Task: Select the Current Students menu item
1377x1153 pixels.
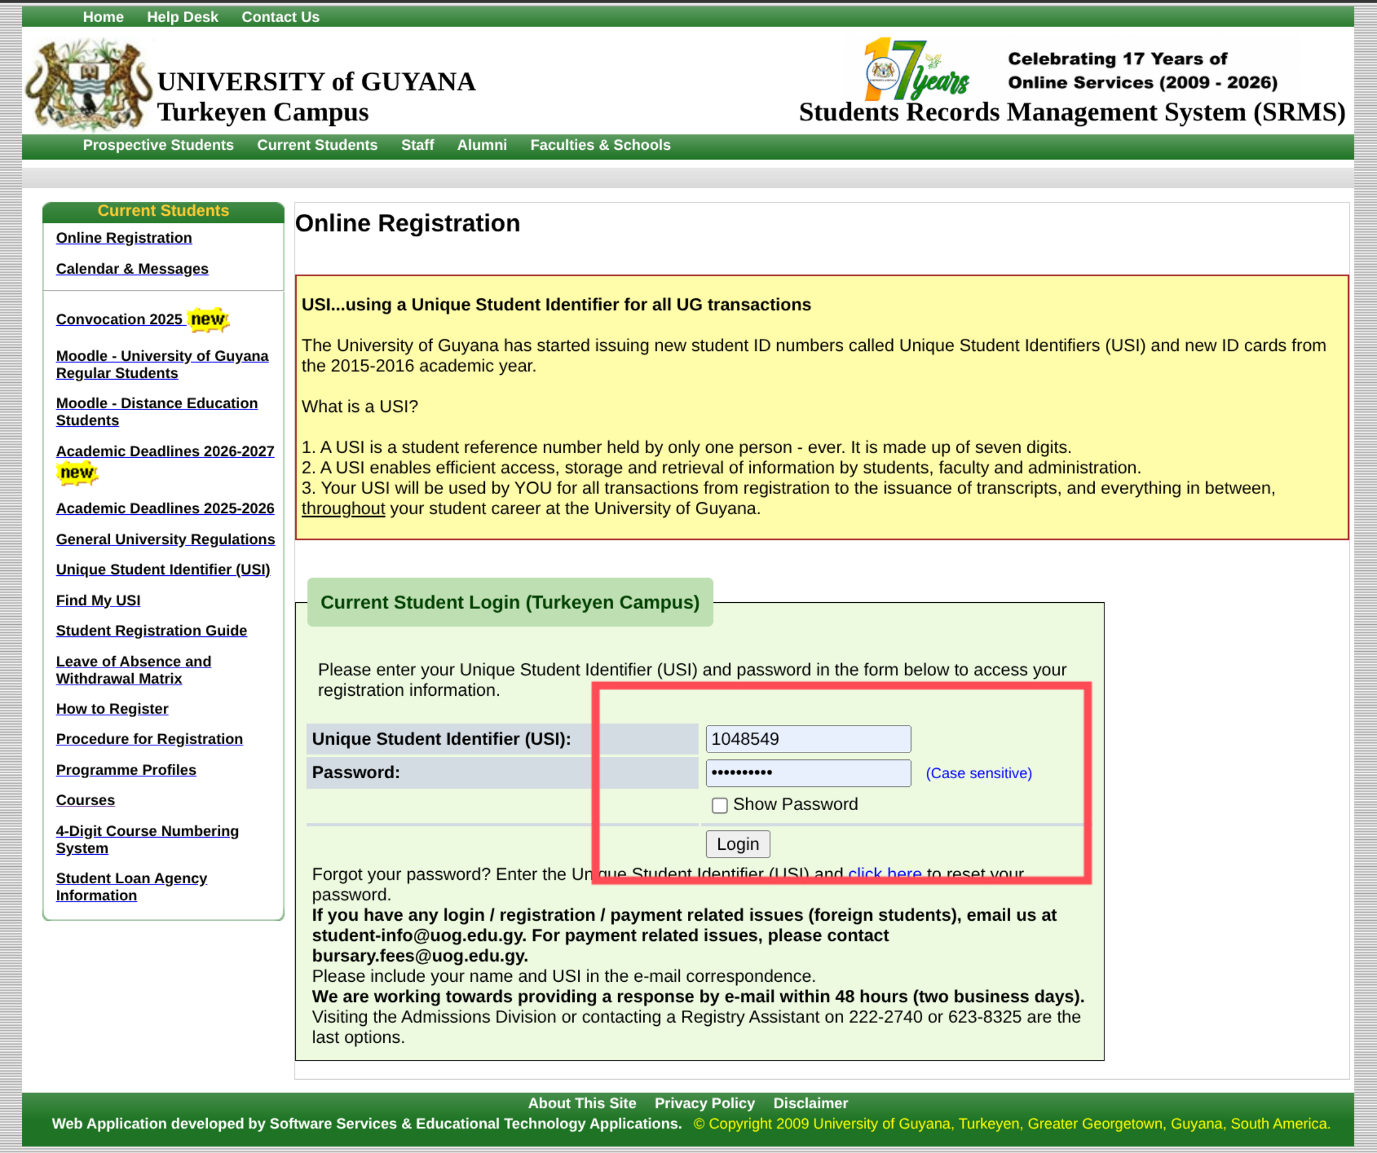Action: (x=317, y=145)
